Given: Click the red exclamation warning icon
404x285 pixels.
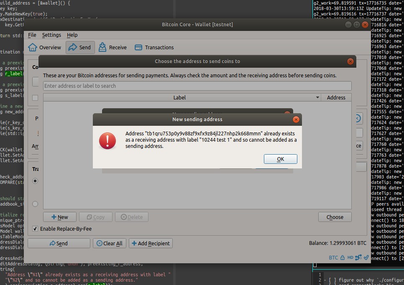Looking at the screenshot, I should pyautogui.click(x=107, y=141).
